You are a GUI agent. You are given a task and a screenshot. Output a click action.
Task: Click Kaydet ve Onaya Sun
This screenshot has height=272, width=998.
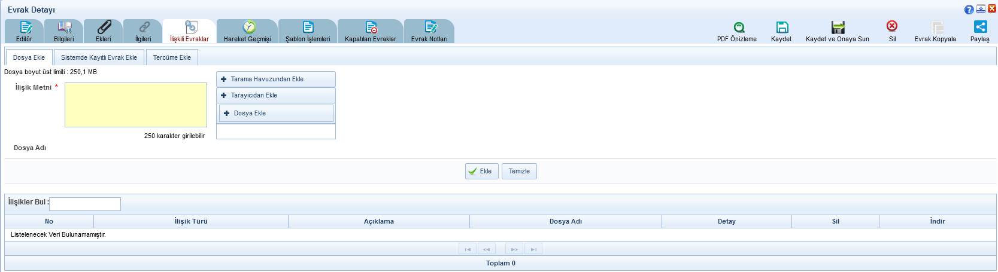pyautogui.click(x=838, y=27)
